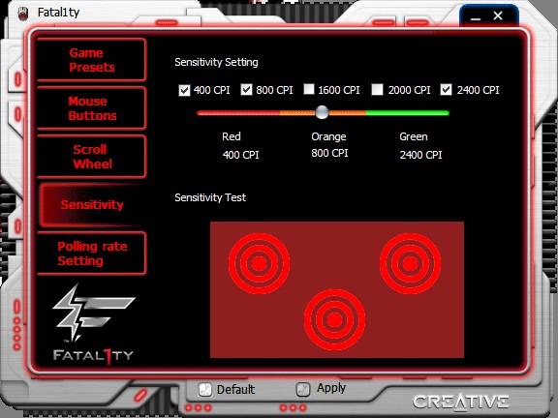This screenshot has height=418, width=558.
Task: Click the icon beside the Default button
Action: tap(205, 390)
